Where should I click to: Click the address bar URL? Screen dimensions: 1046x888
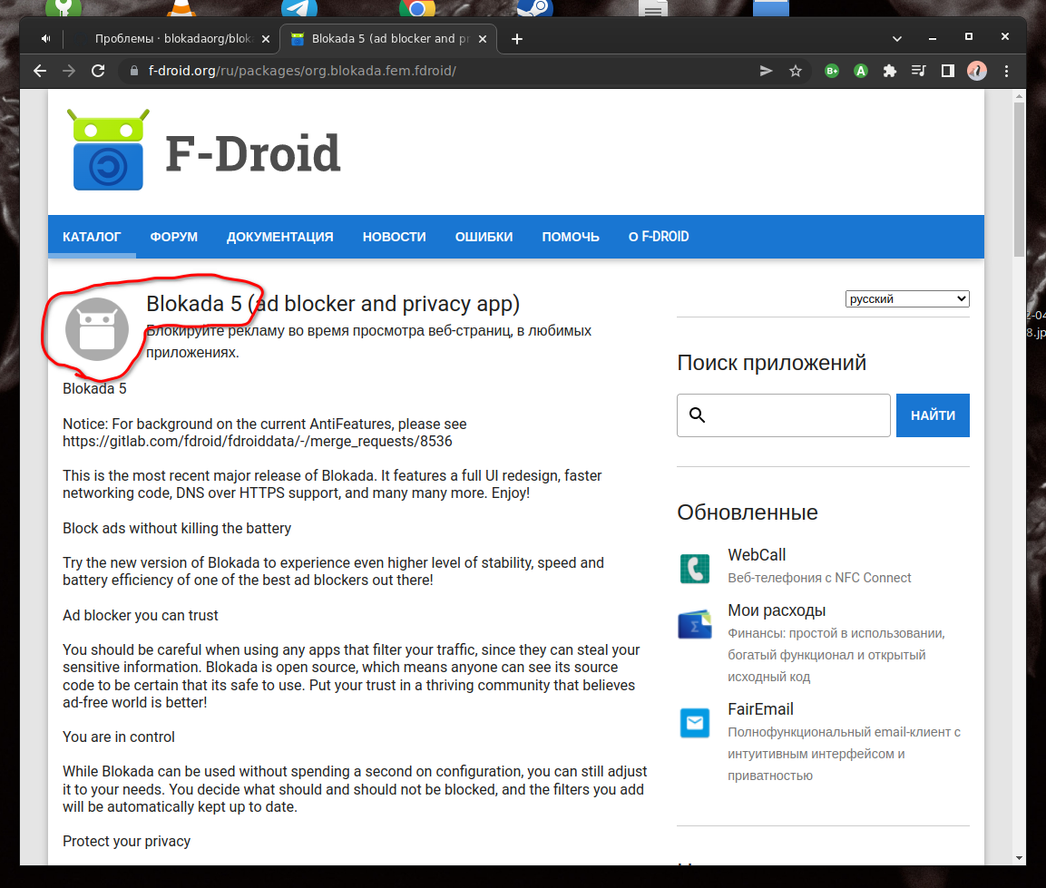point(302,71)
